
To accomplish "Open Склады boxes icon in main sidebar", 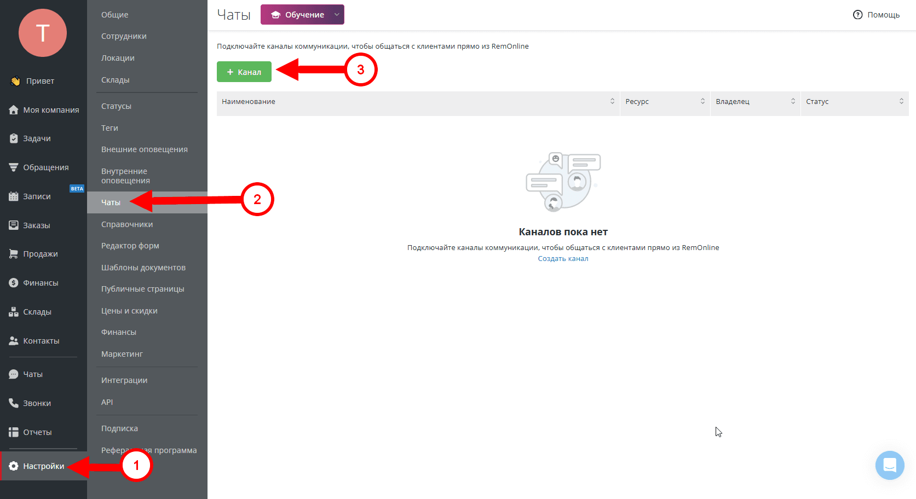I will (x=14, y=312).
